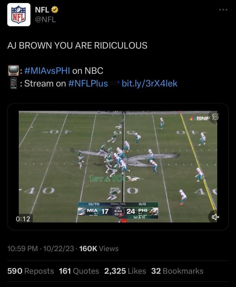Click the mobile phone emoji before Stream
The width and height of the screenshot is (236, 287).
tap(13, 83)
